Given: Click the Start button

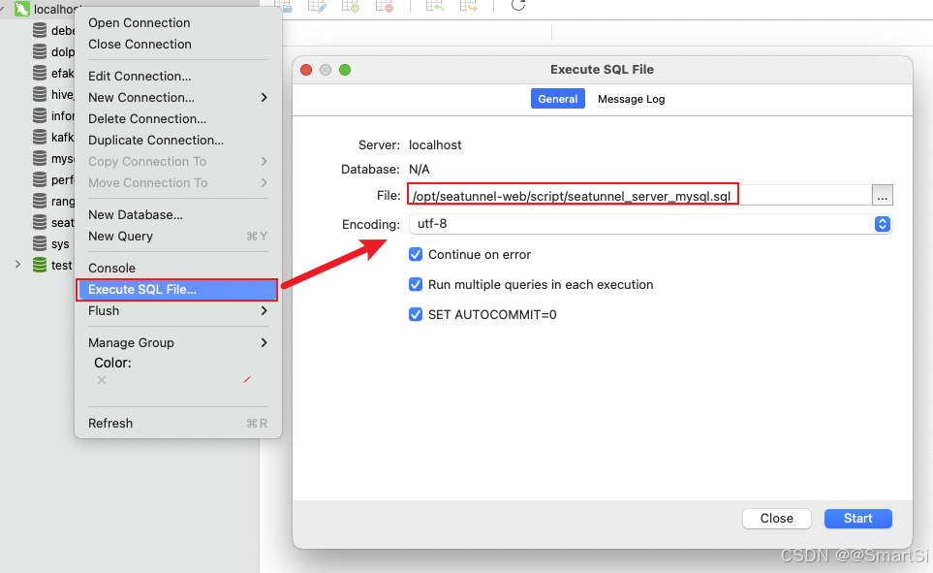Looking at the screenshot, I should (858, 518).
